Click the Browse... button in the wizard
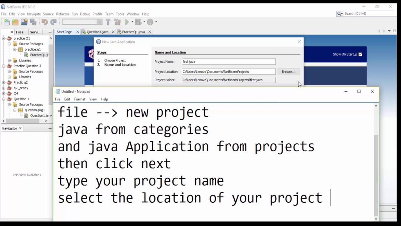This screenshot has width=401, height=226. 289,72
